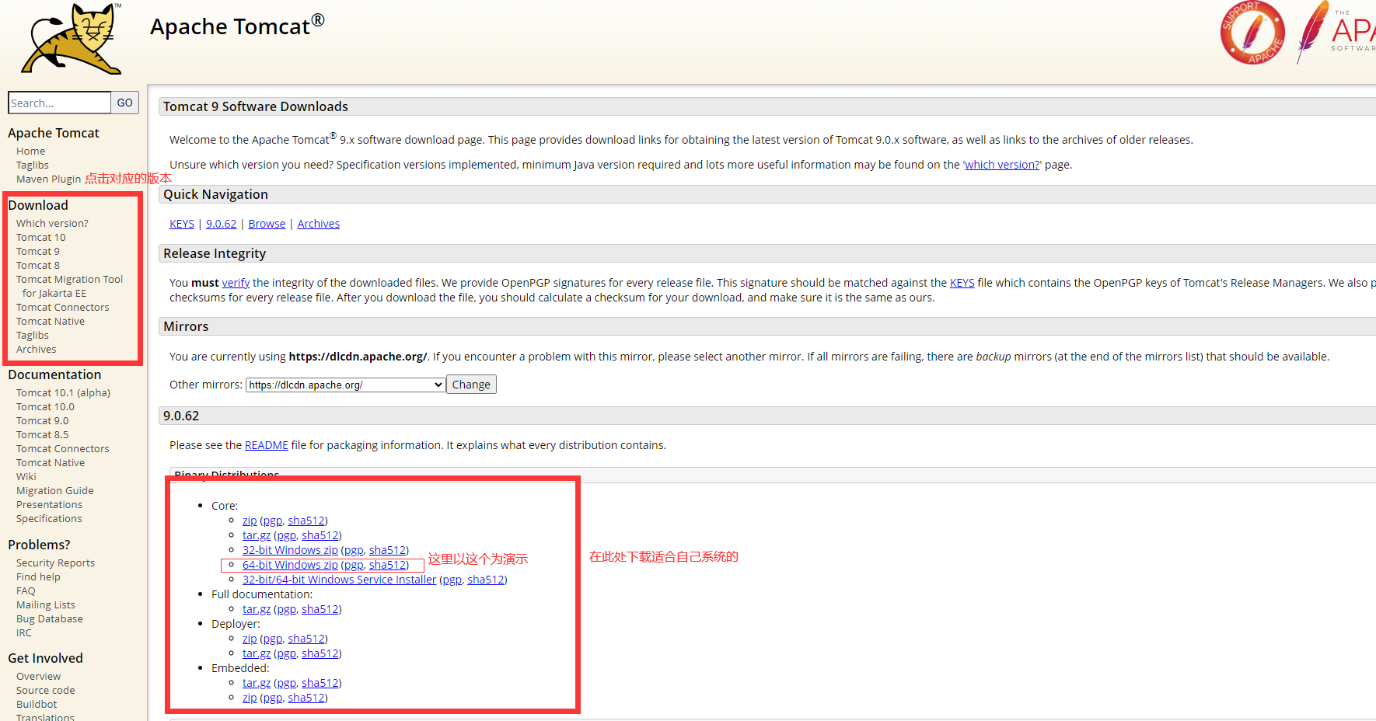1376x721 pixels.
Task: Click KEYS link in Release Integrity paragraph
Action: coord(962,283)
